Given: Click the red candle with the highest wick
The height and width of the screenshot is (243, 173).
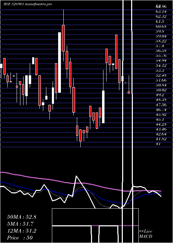Looking at the screenshot, I should tap(63, 38).
